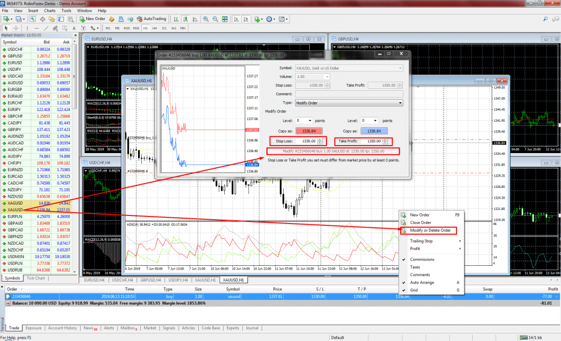Open the Navigator star-folder icon
Viewport: 561px width, 341px height.
coord(52,19)
